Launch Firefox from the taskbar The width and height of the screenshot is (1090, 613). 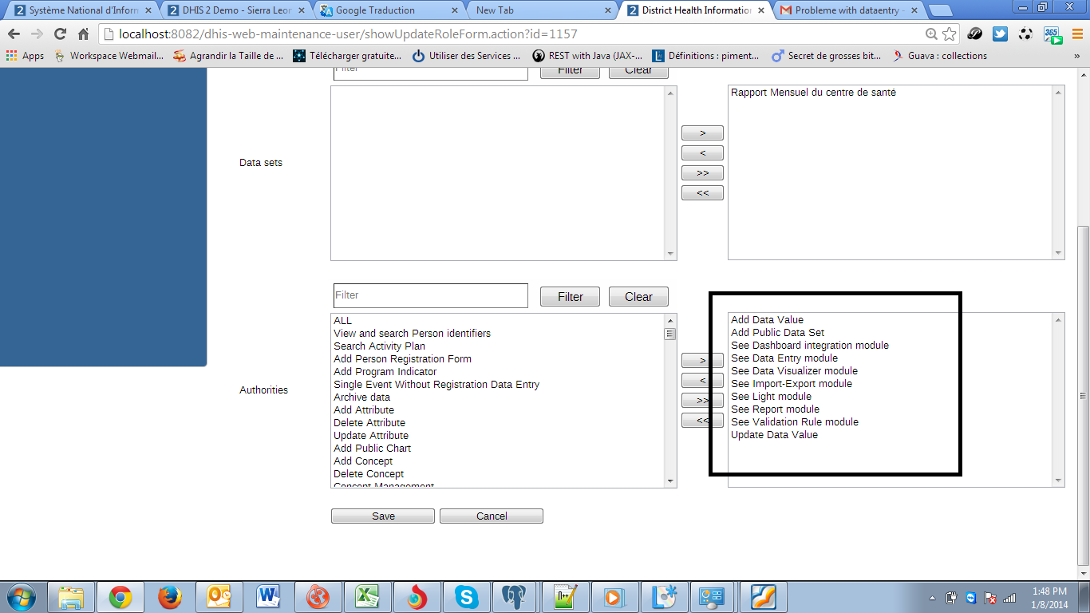(x=169, y=597)
